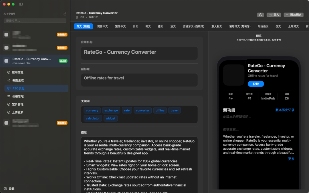Open the 版本历史记录 link in preview

click(285, 110)
